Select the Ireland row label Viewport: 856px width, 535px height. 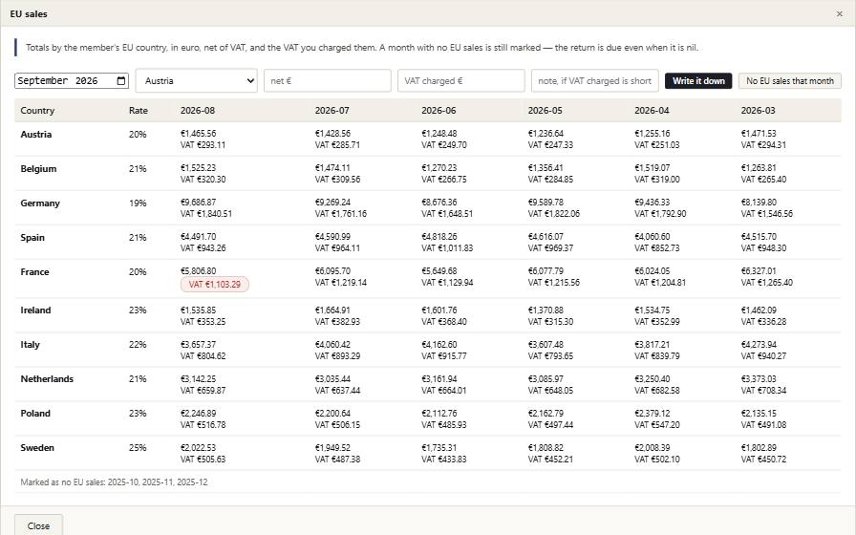(35, 310)
